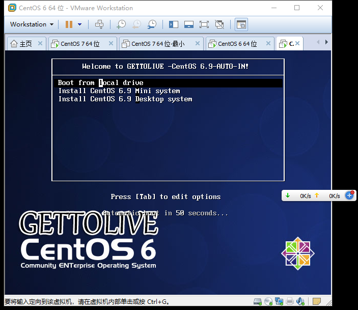Click the download speed green arrow
358x310 pixels.
tap(288, 195)
